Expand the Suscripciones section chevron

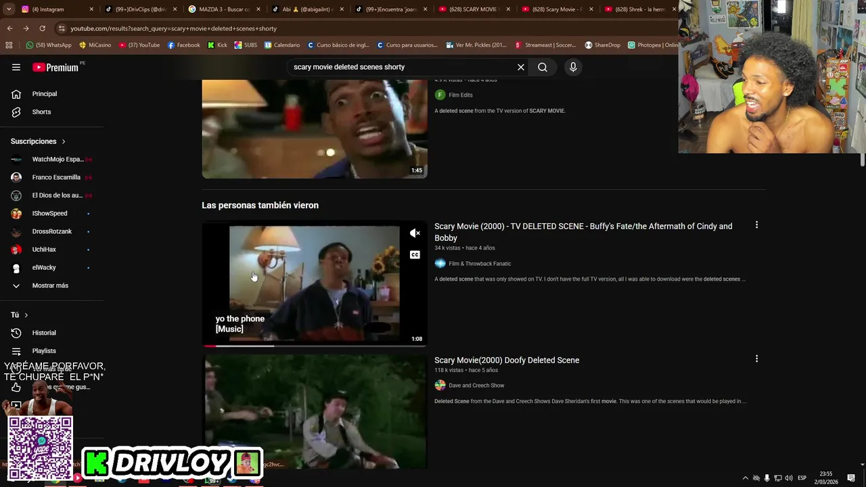pyautogui.click(x=64, y=141)
